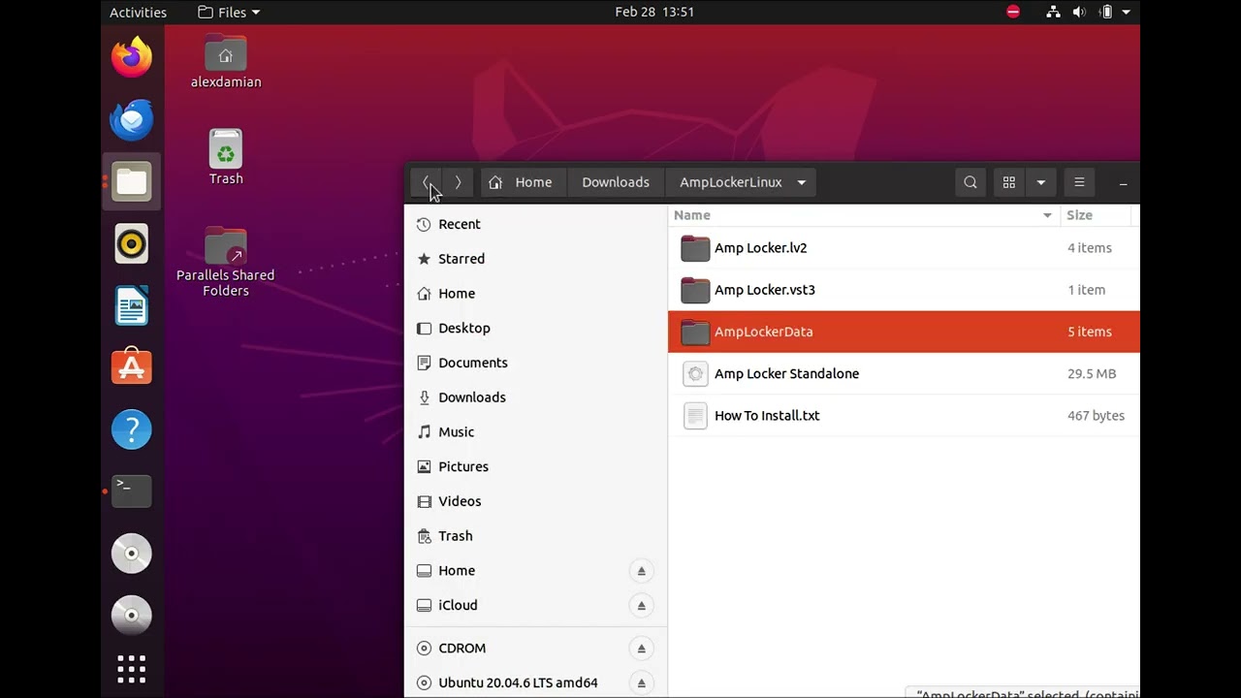Eject the Home mounted volume
Screen dimensions: 1241x698
pyautogui.click(x=641, y=571)
